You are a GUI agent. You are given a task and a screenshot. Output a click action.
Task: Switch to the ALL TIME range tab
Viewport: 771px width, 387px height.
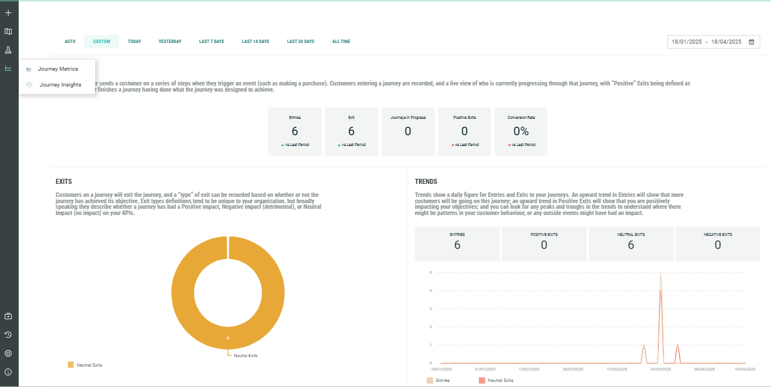click(x=341, y=42)
